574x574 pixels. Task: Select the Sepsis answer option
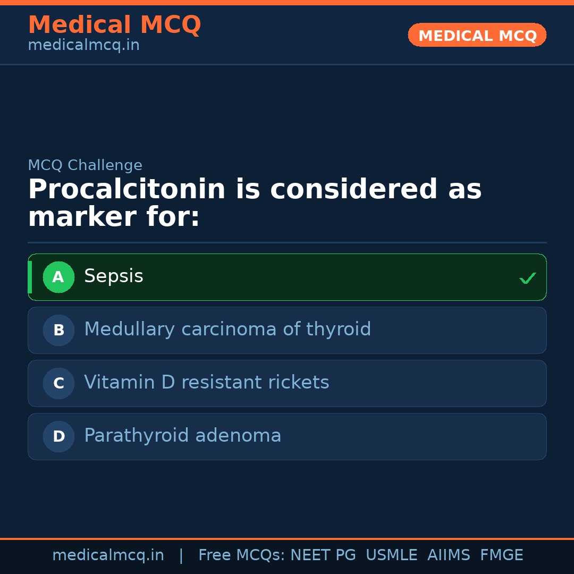pos(287,277)
